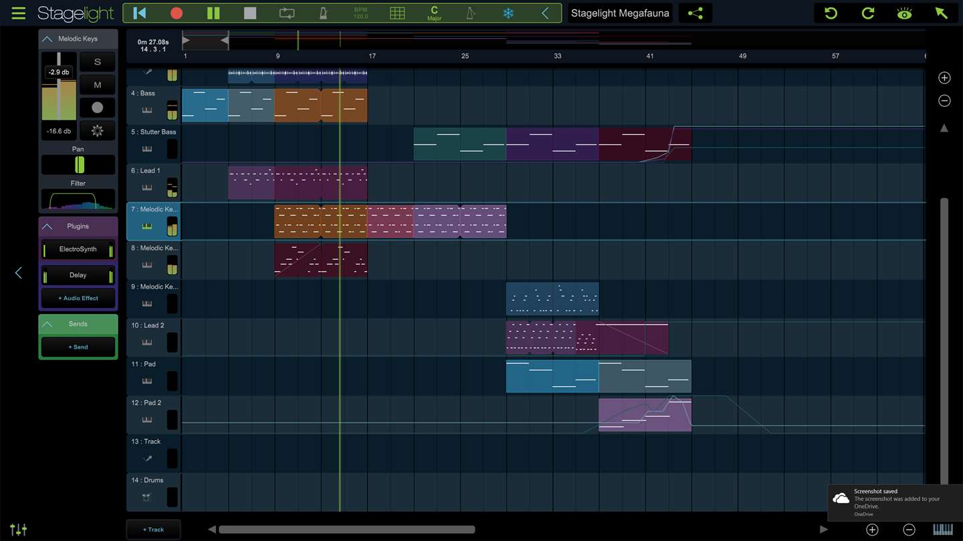Open the ElectroSynth plugin
Image resolution: width=963 pixels, height=541 pixels.
point(78,250)
